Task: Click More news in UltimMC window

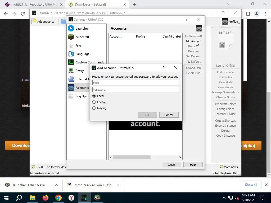Action: [229, 167]
